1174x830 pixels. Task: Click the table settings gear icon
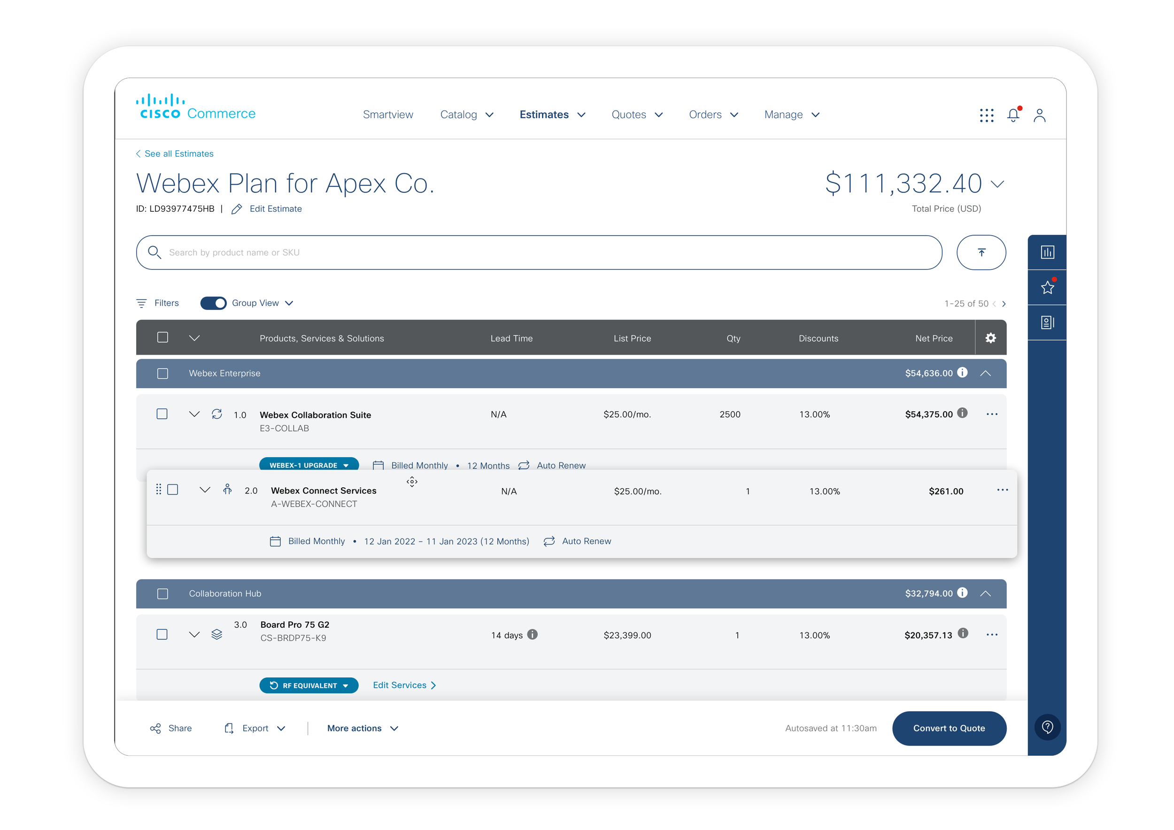(x=990, y=338)
